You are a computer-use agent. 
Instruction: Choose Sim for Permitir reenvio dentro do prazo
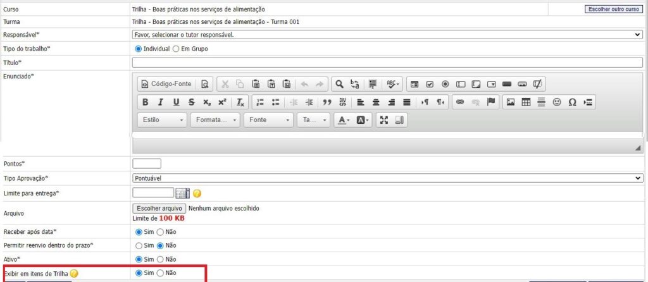coord(139,245)
